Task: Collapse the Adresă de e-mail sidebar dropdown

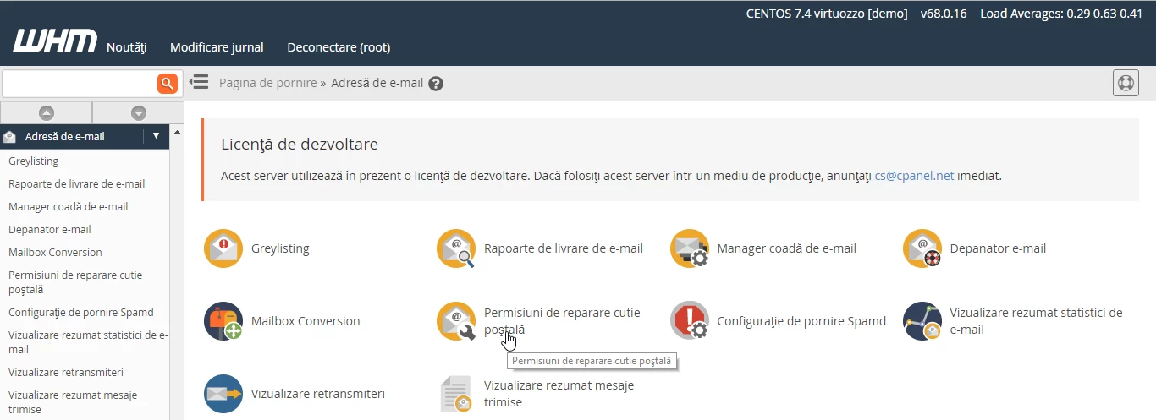Action: click(156, 136)
